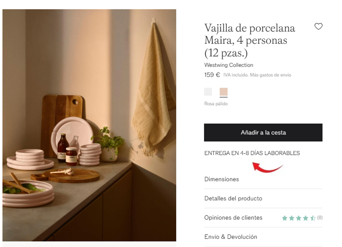The image size is (342, 247).
Task: Click the 159 € price text
Action: point(212,75)
